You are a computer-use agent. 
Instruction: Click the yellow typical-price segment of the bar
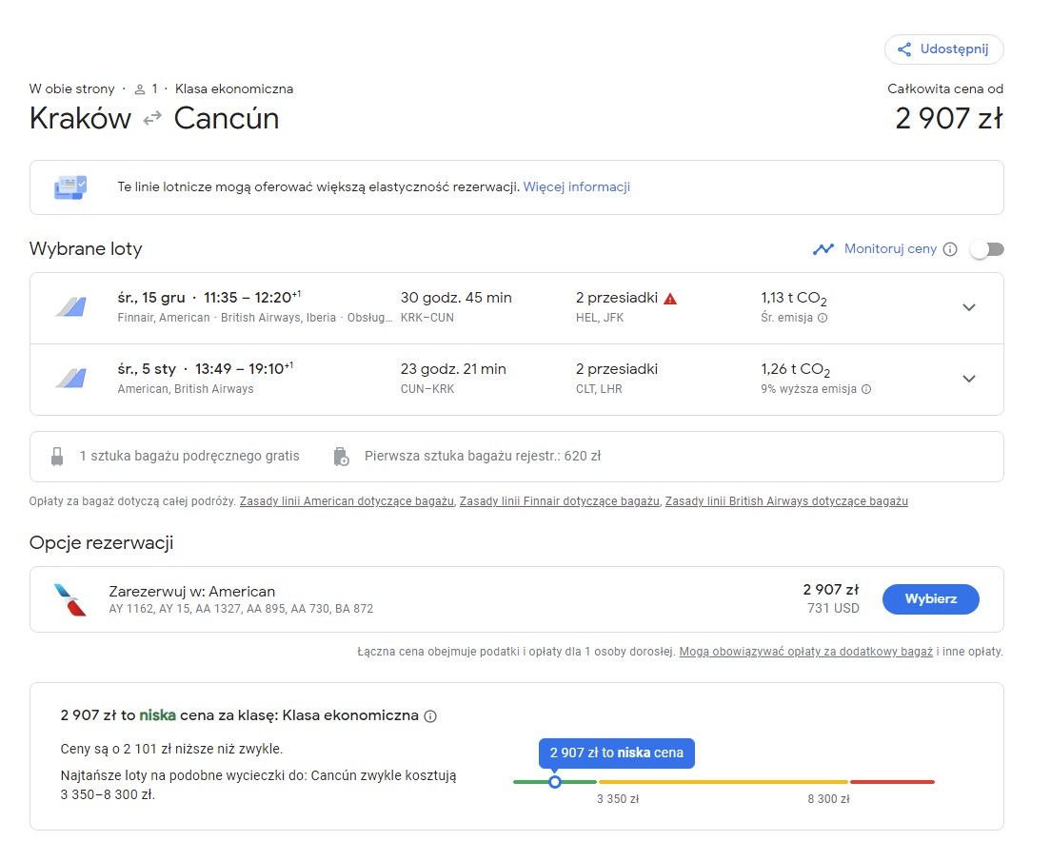click(x=724, y=781)
